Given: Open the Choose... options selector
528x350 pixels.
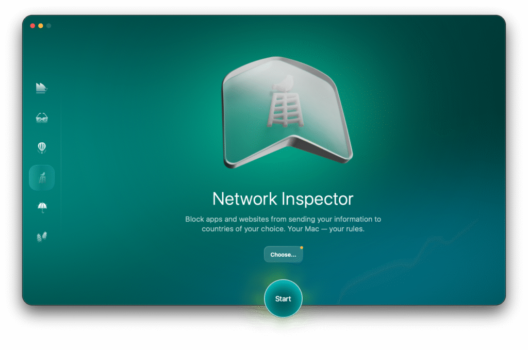Looking at the screenshot, I should coord(283,255).
